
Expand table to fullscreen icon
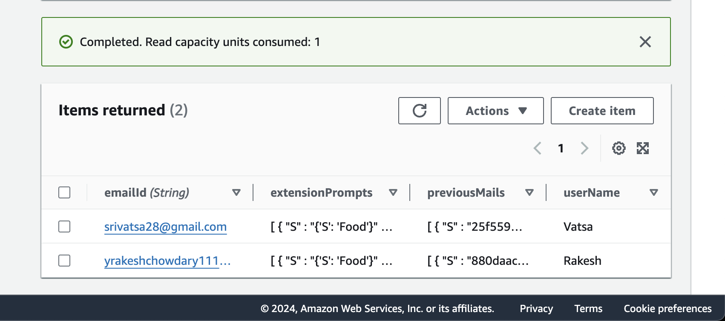click(x=642, y=148)
